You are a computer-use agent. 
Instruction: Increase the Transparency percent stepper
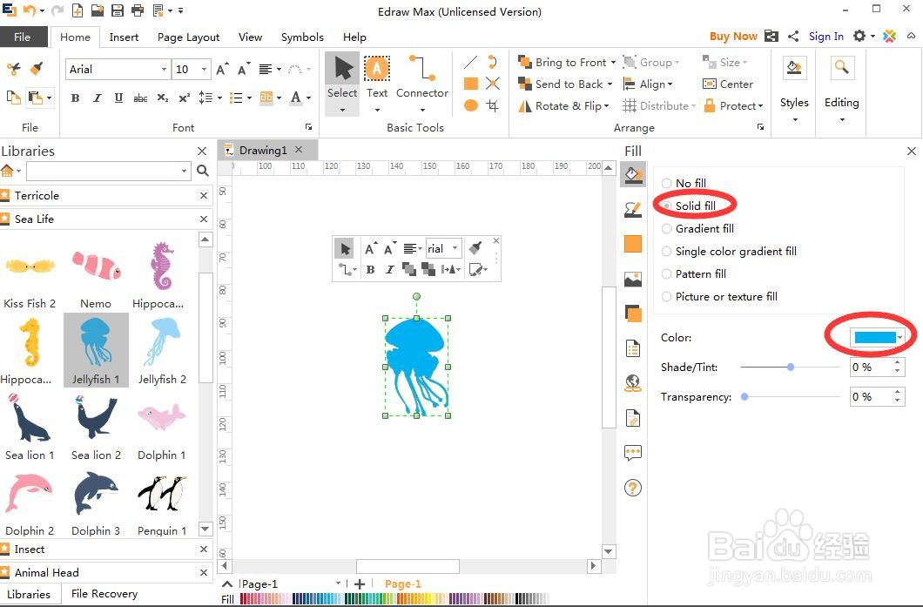(x=897, y=392)
